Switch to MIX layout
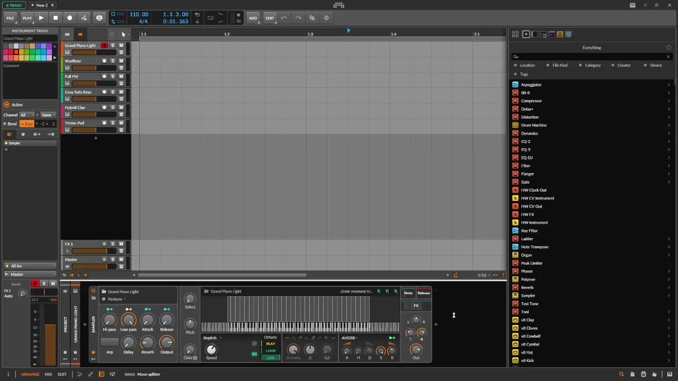 tap(48, 374)
